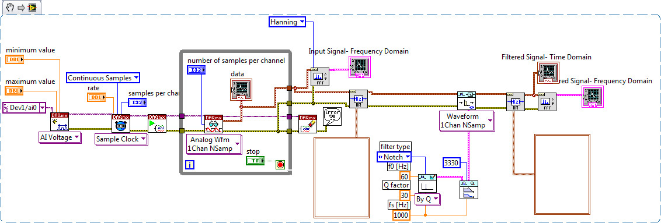Viewport: 661px width, 223px height.
Task: Toggle the stop boolean TF terminal
Action: tap(256, 161)
